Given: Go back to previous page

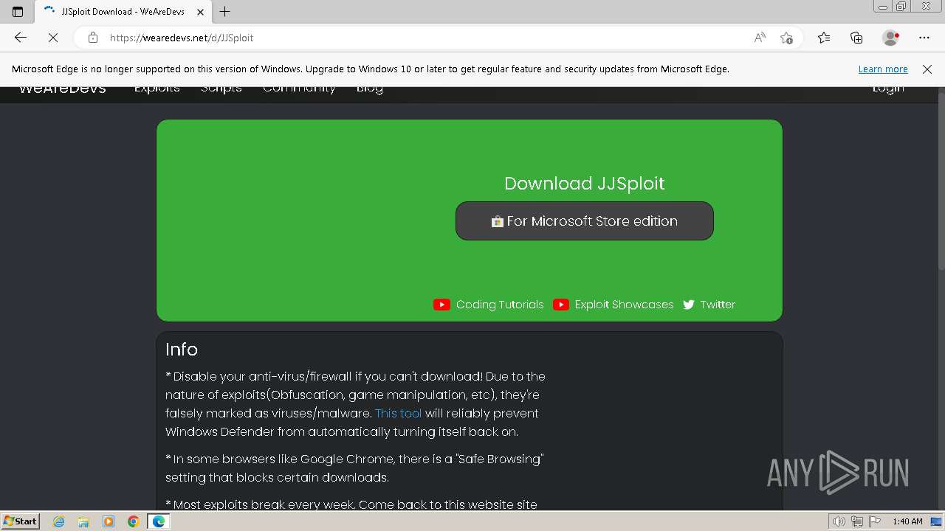Looking at the screenshot, I should [21, 38].
